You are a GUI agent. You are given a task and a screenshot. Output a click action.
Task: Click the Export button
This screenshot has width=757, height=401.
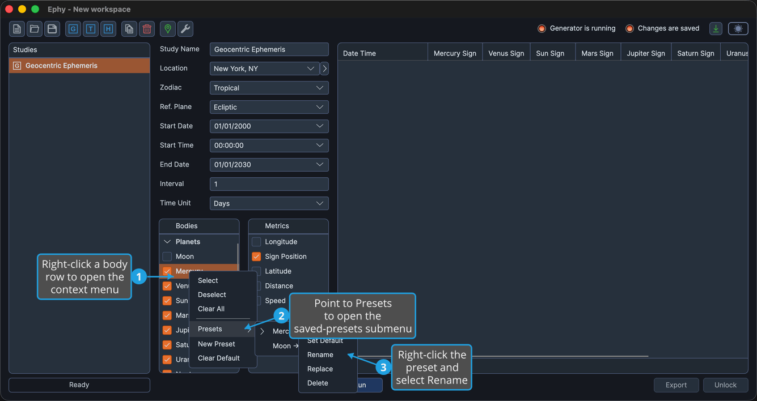(676, 385)
